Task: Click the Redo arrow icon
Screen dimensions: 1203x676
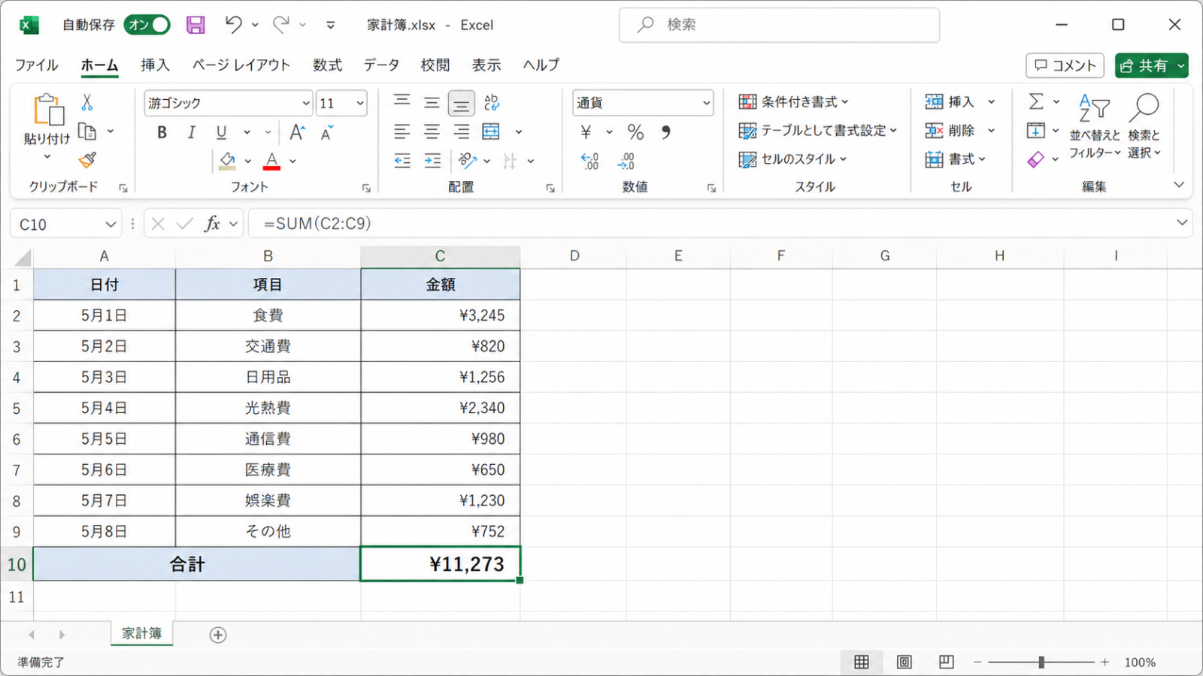Action: tap(281, 25)
